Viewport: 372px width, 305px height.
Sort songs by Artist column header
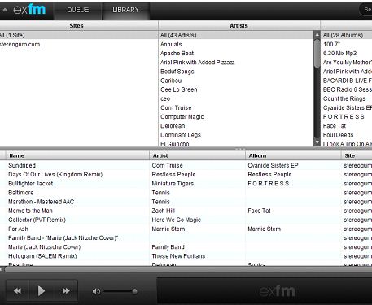[197, 155]
